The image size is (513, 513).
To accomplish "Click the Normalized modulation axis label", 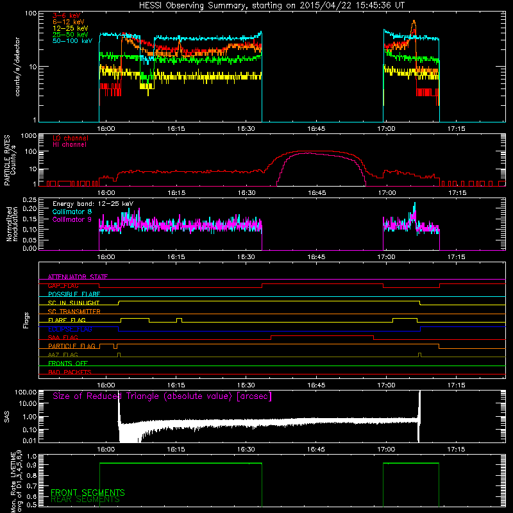I will point(12,224).
